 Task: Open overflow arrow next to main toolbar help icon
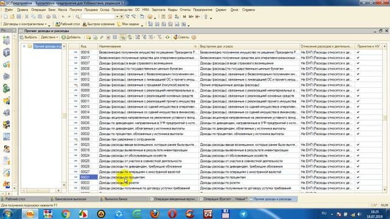[155, 18]
